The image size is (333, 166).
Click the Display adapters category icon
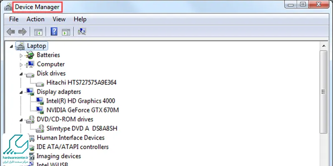30,92
